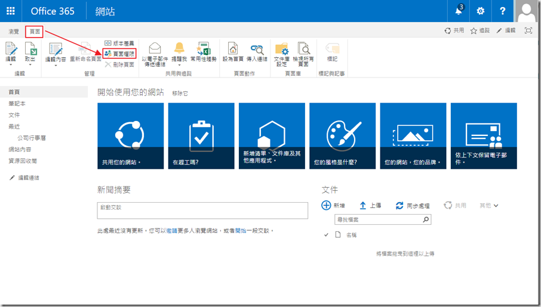
Task: Open the 共用您的網站 tile
Action: point(130,135)
